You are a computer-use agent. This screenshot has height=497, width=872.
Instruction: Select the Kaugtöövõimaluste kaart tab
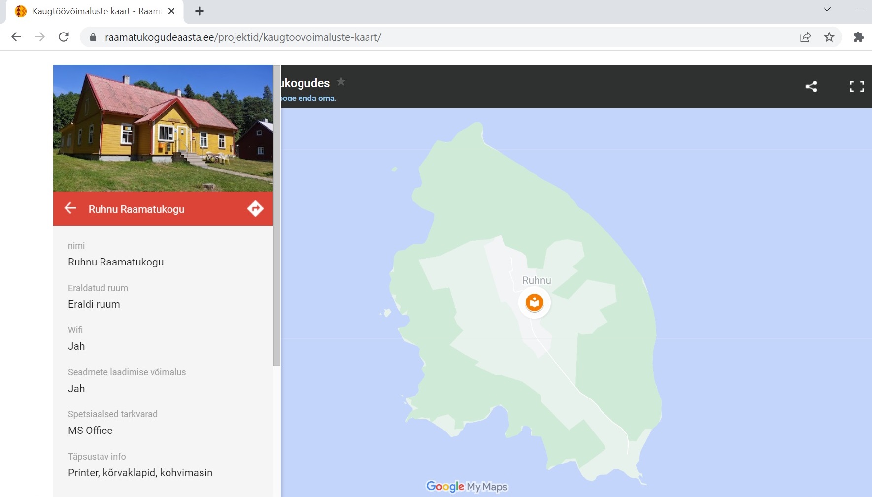(x=94, y=11)
